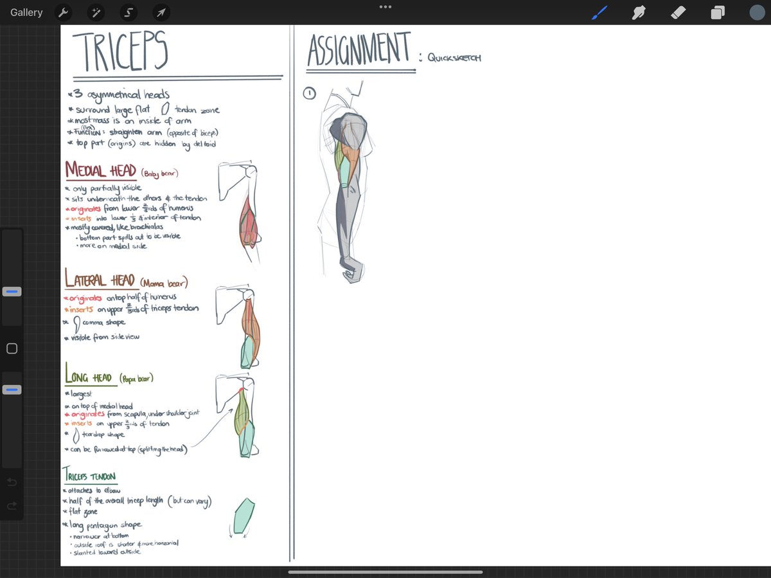Tap the long head green muscle diagram
This screenshot has width=771, height=578.
coord(242,413)
